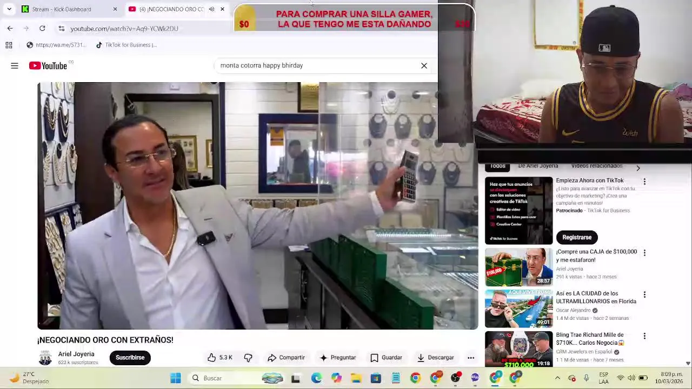
Task: Select the Videos relacionados chip
Action: pyautogui.click(x=597, y=166)
